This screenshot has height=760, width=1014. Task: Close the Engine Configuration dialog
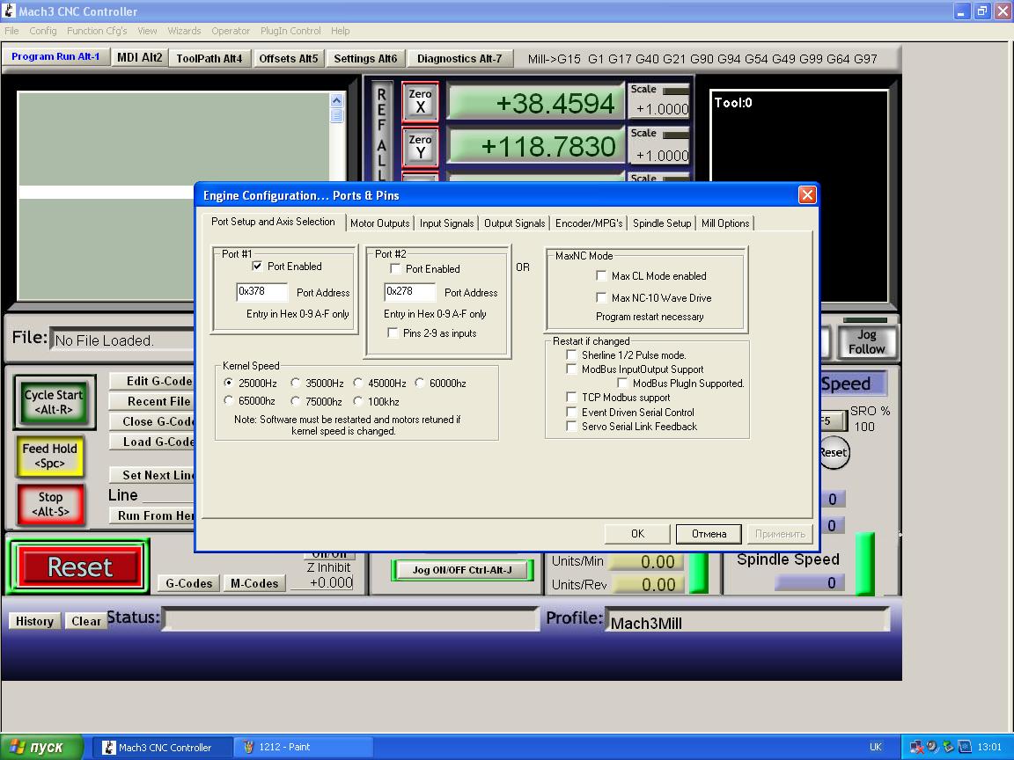807,195
